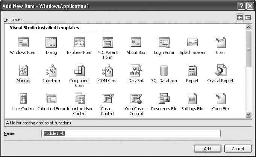Pick the DataSet template icon
Screen dimensions: 256x157
(136, 71)
